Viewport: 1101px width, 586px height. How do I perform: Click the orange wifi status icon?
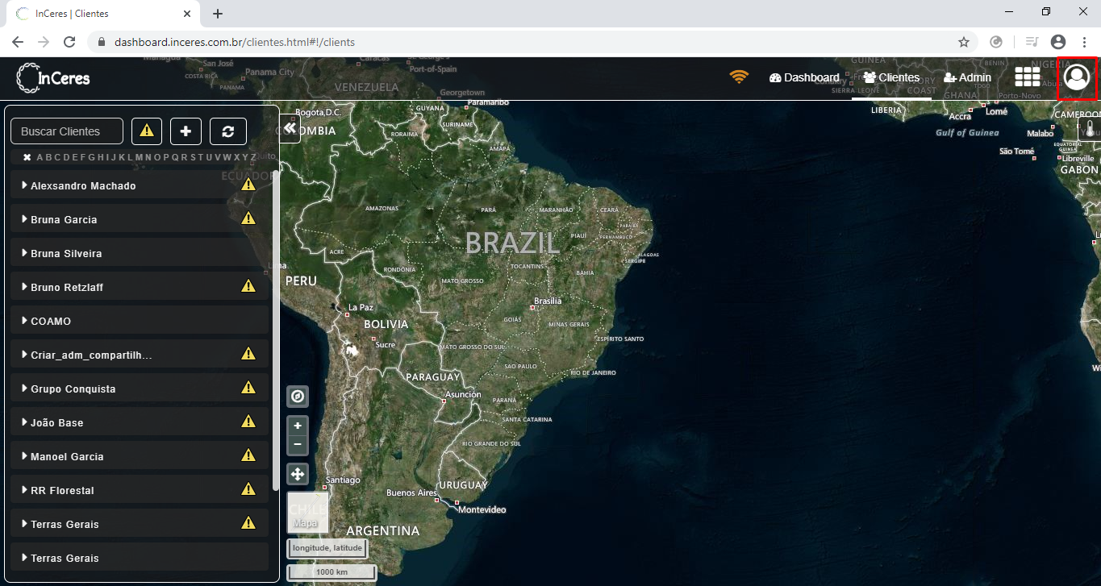(739, 77)
